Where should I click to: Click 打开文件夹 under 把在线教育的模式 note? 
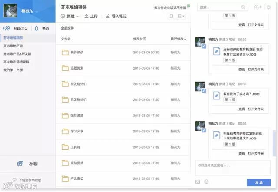click(x=256, y=153)
